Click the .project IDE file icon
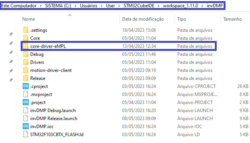250x143 pixels. 26,102
